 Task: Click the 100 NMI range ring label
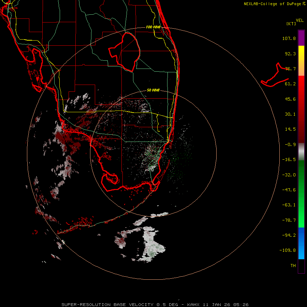153,27
